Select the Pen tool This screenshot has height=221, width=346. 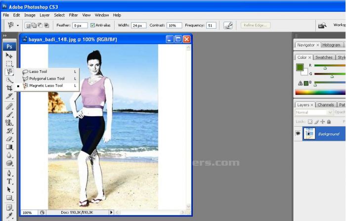tap(9, 173)
